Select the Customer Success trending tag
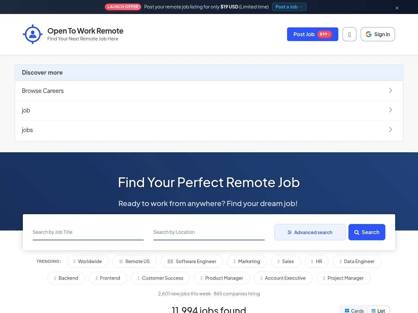 click(160, 278)
